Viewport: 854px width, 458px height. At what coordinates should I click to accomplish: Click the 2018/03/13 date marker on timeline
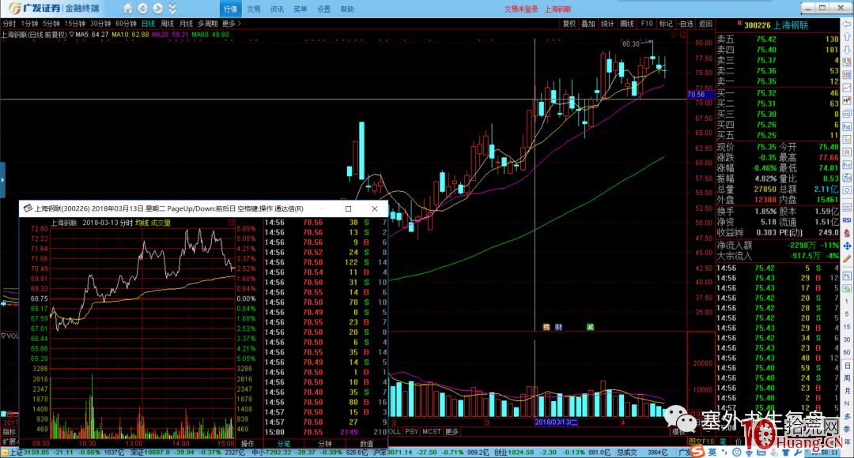tap(556, 422)
